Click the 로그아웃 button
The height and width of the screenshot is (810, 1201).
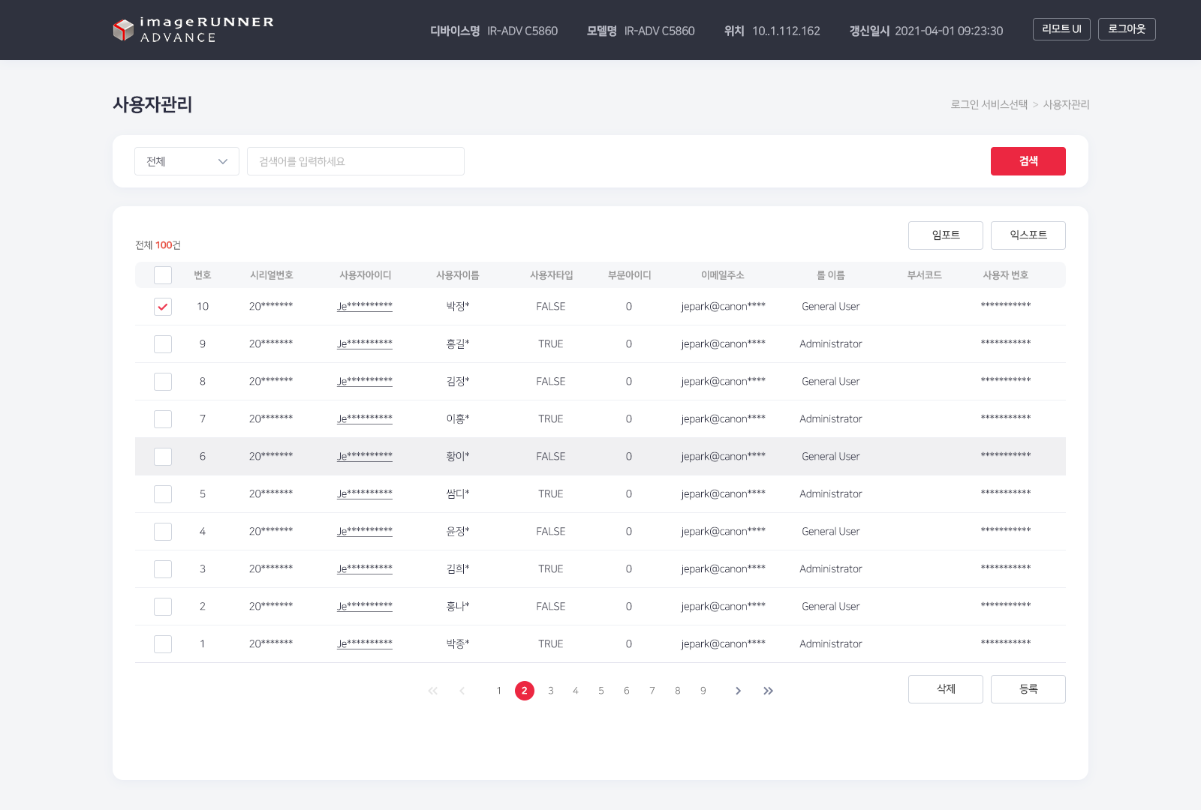(1127, 29)
